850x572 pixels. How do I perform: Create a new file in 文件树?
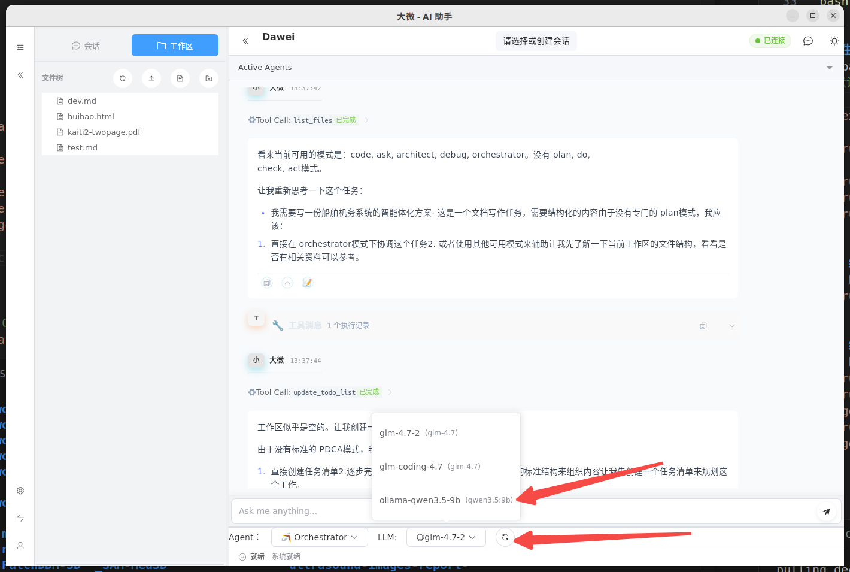point(180,78)
